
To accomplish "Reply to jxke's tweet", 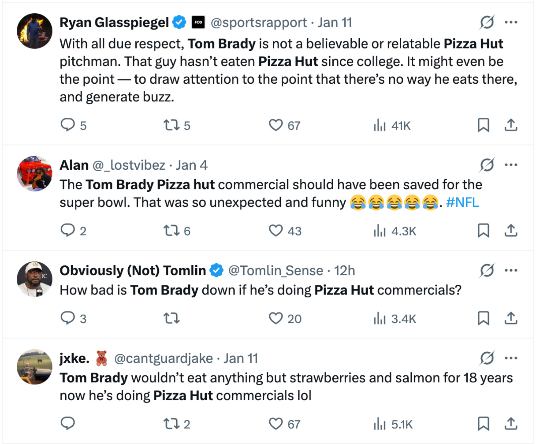I will click(69, 424).
